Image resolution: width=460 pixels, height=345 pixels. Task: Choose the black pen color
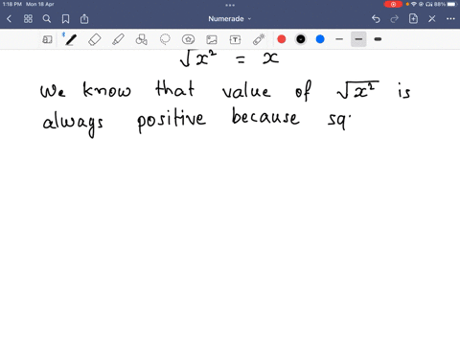pyautogui.click(x=301, y=39)
